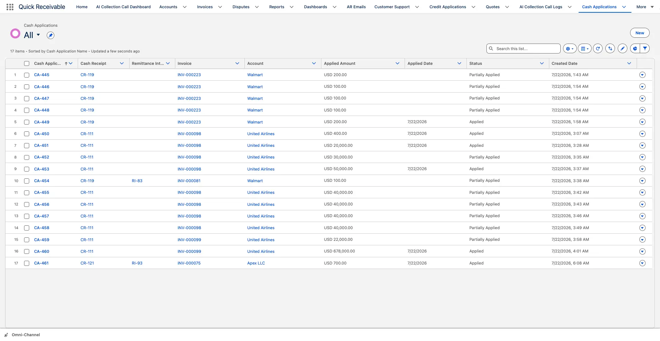Click the New button
This screenshot has height=341, width=660.
pos(640,33)
